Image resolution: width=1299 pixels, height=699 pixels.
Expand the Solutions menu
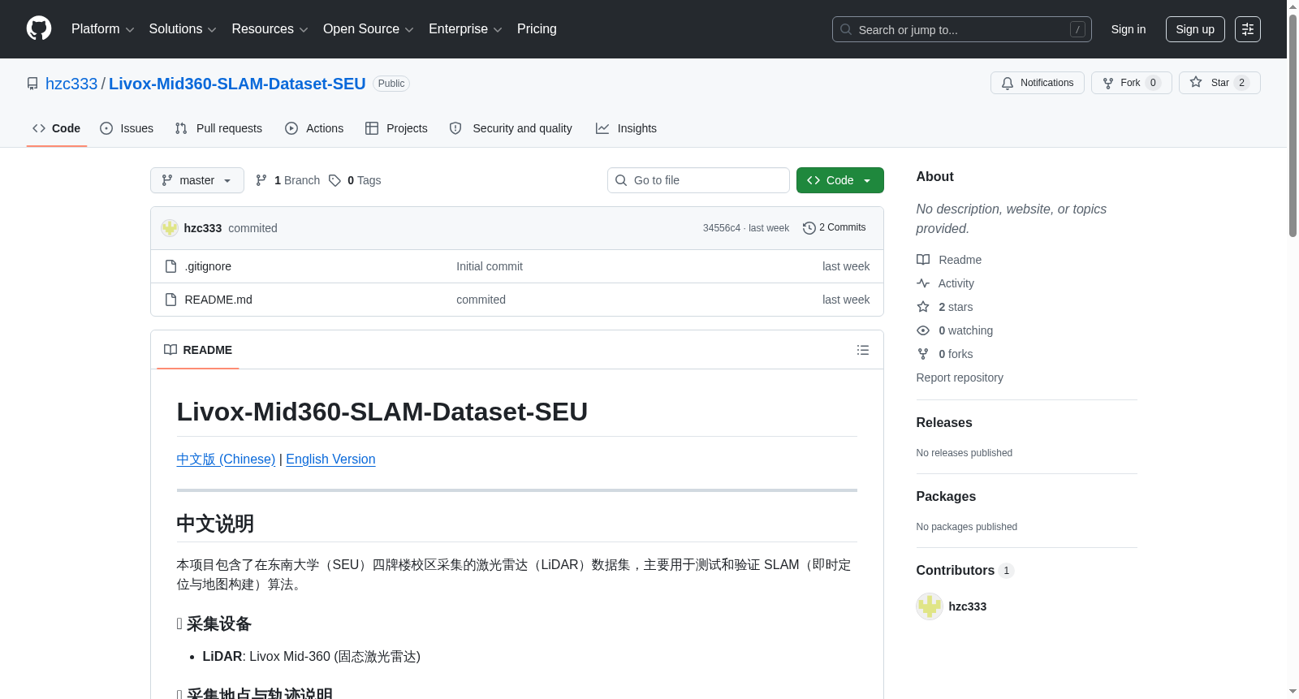[x=183, y=29]
